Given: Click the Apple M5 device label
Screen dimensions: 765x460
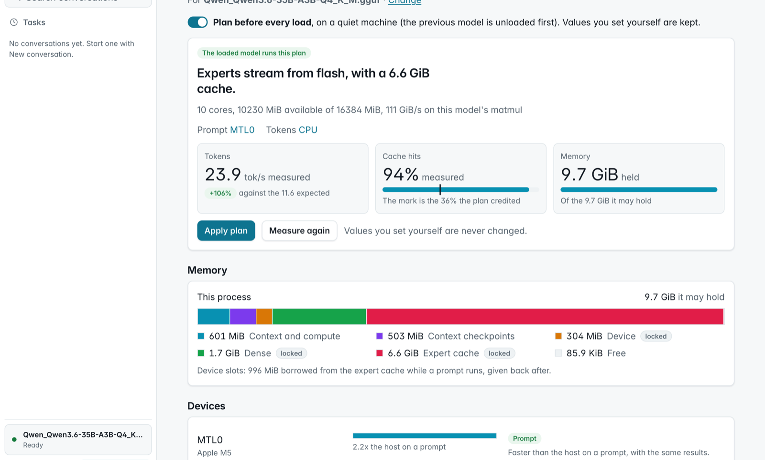Looking at the screenshot, I should pyautogui.click(x=214, y=453).
